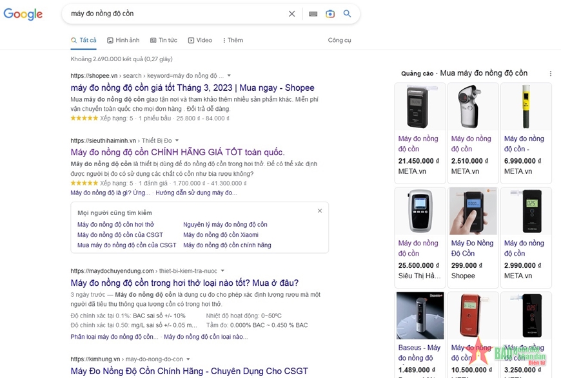The image size is (561, 378).
Task: Close the Mọi người cũng tìm kiếm box
Action: (x=320, y=211)
